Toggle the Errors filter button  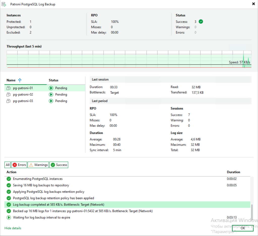[x=19, y=165]
